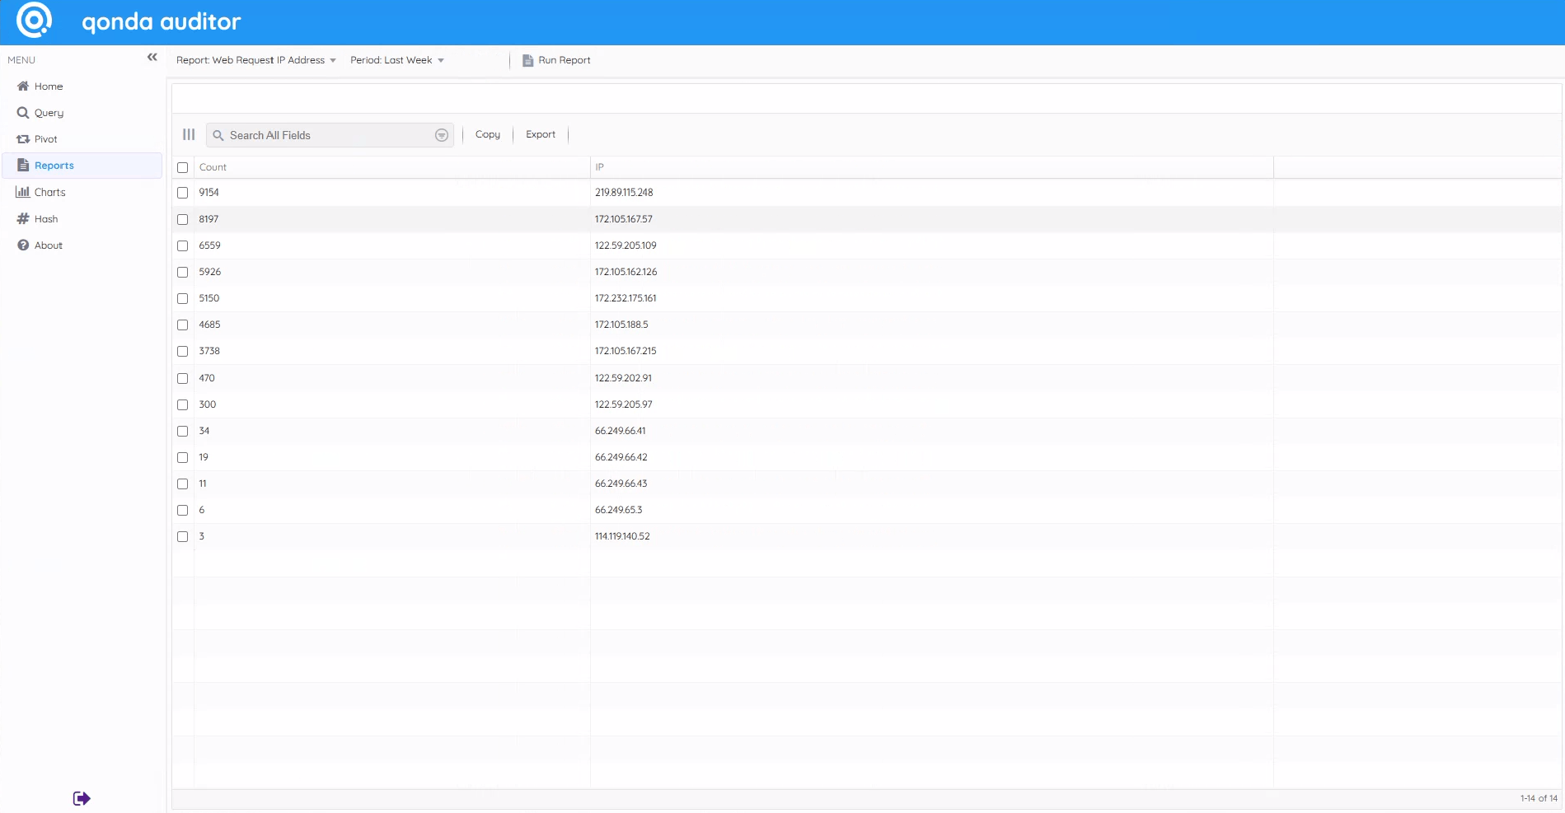Expand the Period: Last Week dropdown
Image resolution: width=1565 pixels, height=813 pixels.
(396, 60)
